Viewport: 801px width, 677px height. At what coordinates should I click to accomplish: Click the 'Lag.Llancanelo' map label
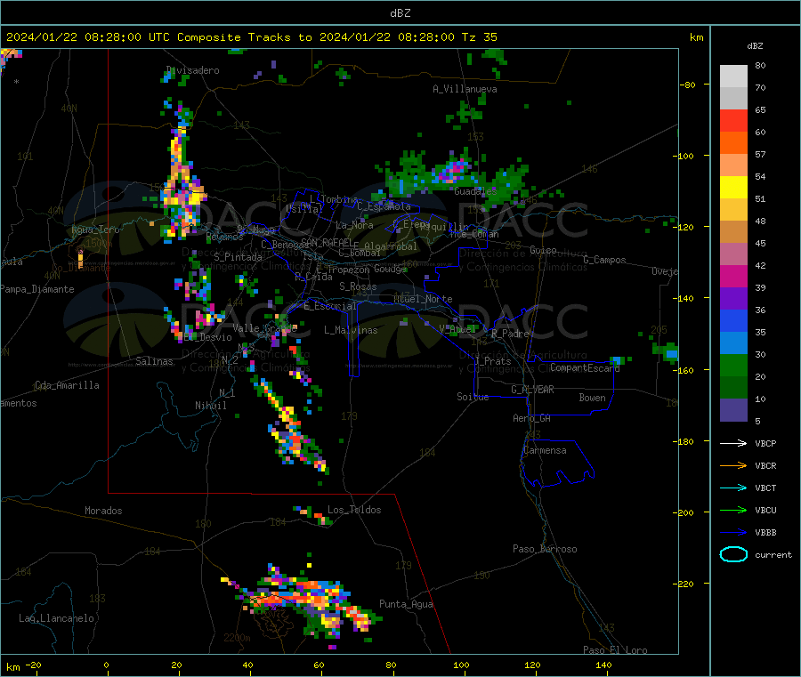(57, 619)
